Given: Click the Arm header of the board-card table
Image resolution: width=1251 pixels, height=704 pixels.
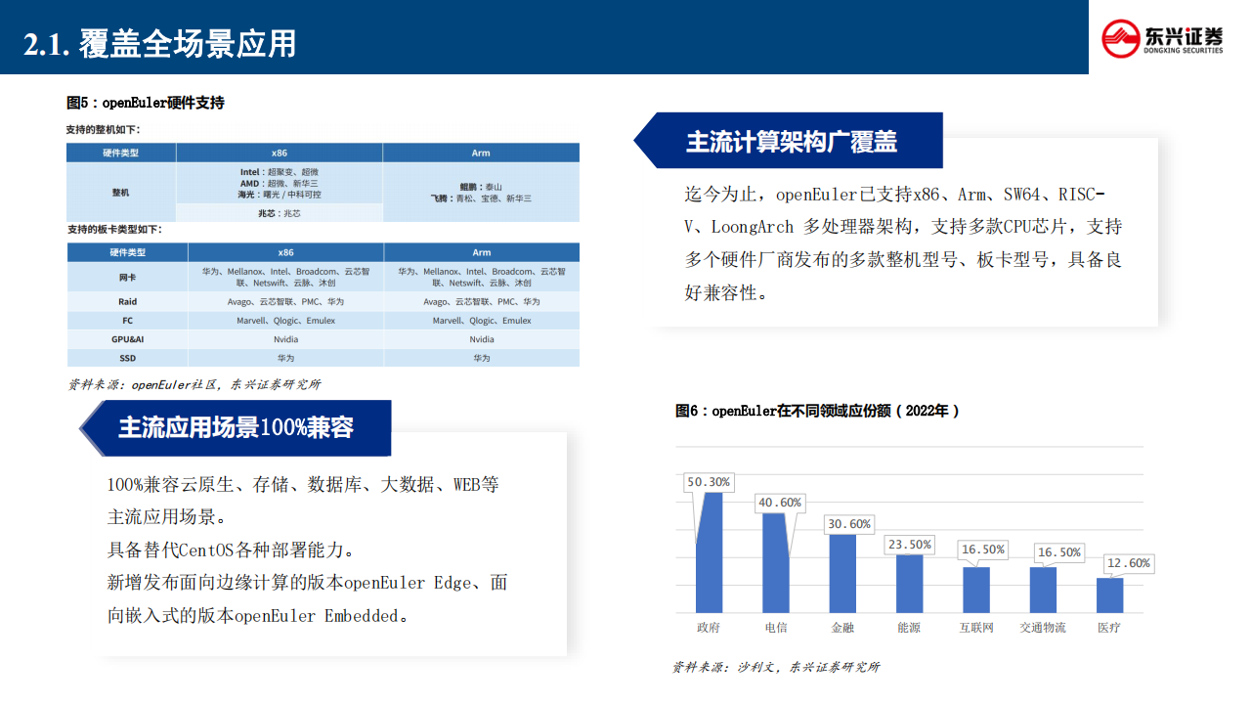Looking at the screenshot, I should 482,252.
